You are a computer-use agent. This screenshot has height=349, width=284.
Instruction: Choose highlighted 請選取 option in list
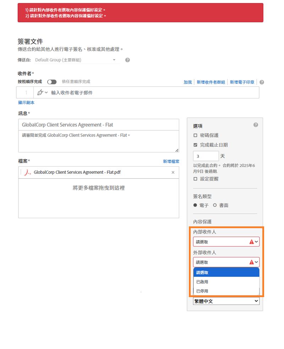click(x=226, y=273)
